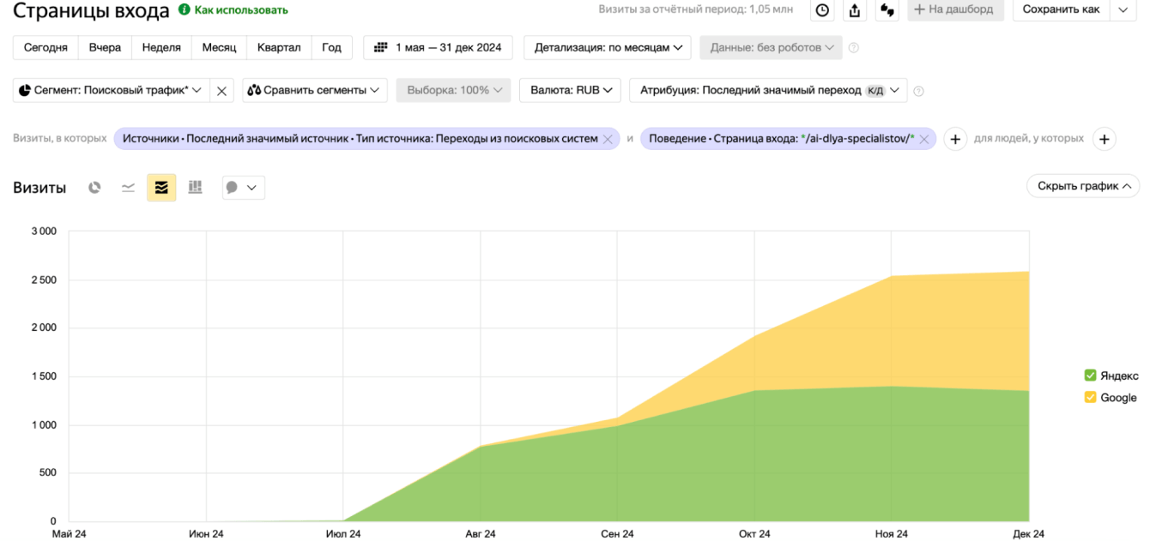Open the chart annotations comment dropdown
This screenshot has width=1150, height=541.
(x=243, y=188)
